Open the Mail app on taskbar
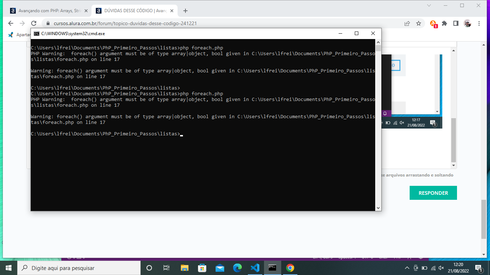This screenshot has width=490, height=275. 220,268
